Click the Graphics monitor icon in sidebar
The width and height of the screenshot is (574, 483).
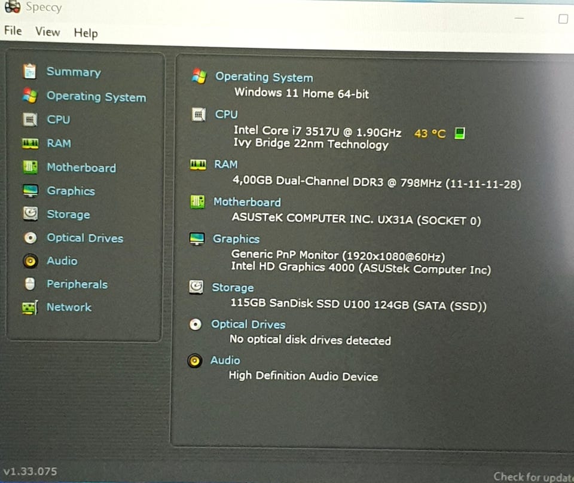click(x=30, y=191)
